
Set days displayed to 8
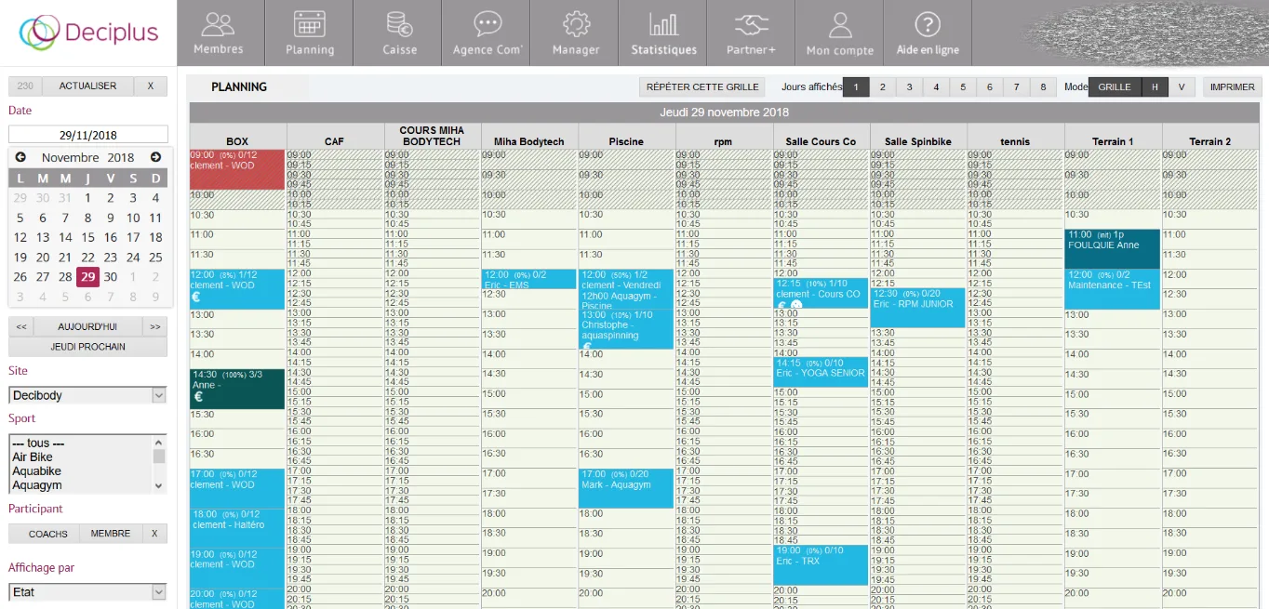tap(1043, 86)
